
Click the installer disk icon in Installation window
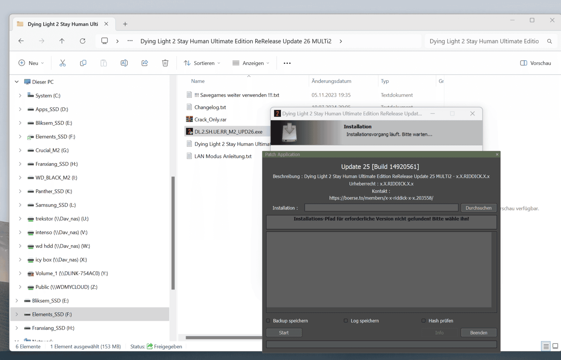pos(290,132)
